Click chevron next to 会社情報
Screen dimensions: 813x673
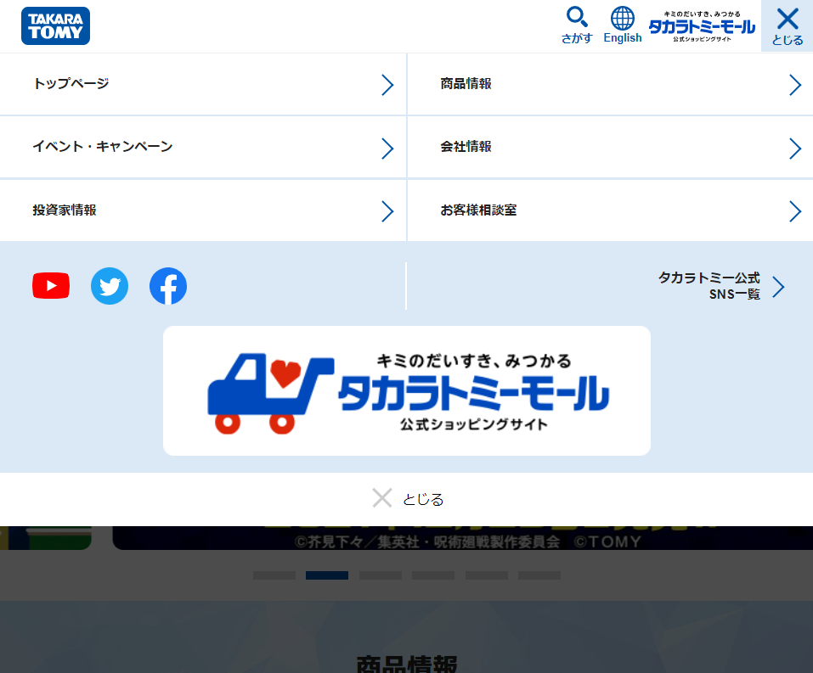coord(795,149)
